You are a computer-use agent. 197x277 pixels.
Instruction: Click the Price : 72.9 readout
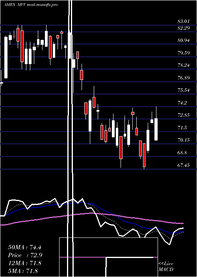(x=25, y=255)
